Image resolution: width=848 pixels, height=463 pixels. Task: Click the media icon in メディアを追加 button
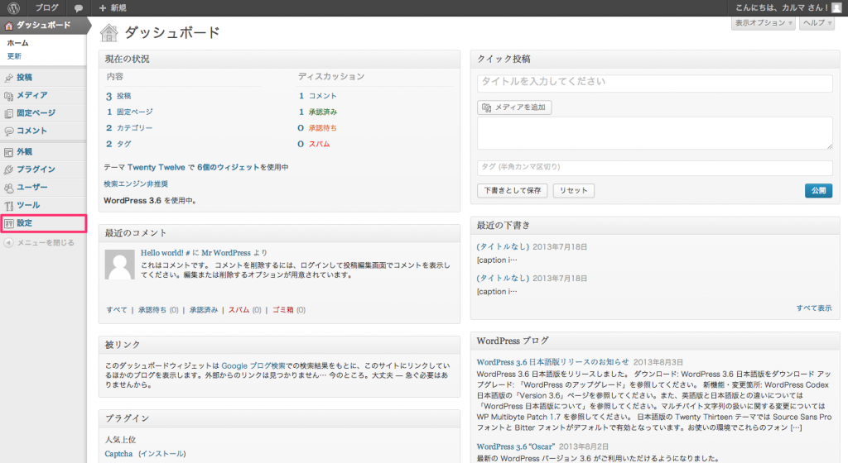(x=487, y=107)
